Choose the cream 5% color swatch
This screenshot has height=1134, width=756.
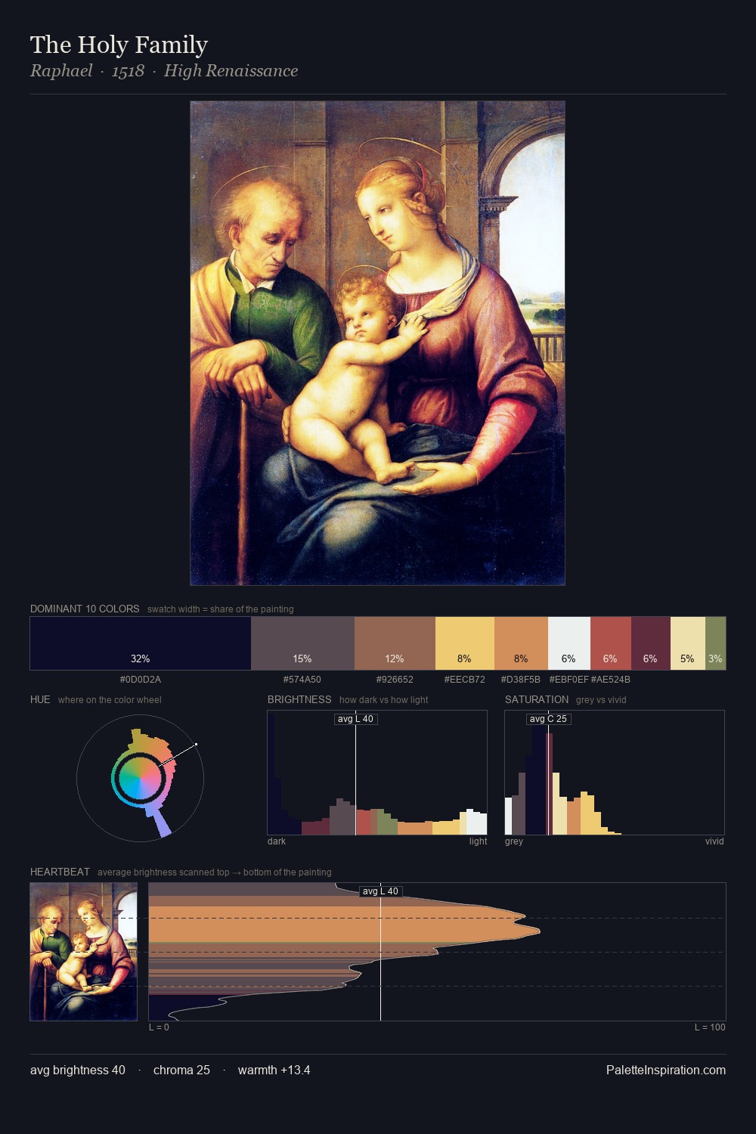pos(688,643)
